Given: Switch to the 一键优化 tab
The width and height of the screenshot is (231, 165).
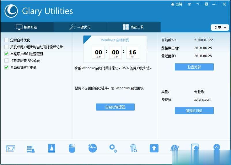Looking at the screenshot, I should [x=80, y=27].
